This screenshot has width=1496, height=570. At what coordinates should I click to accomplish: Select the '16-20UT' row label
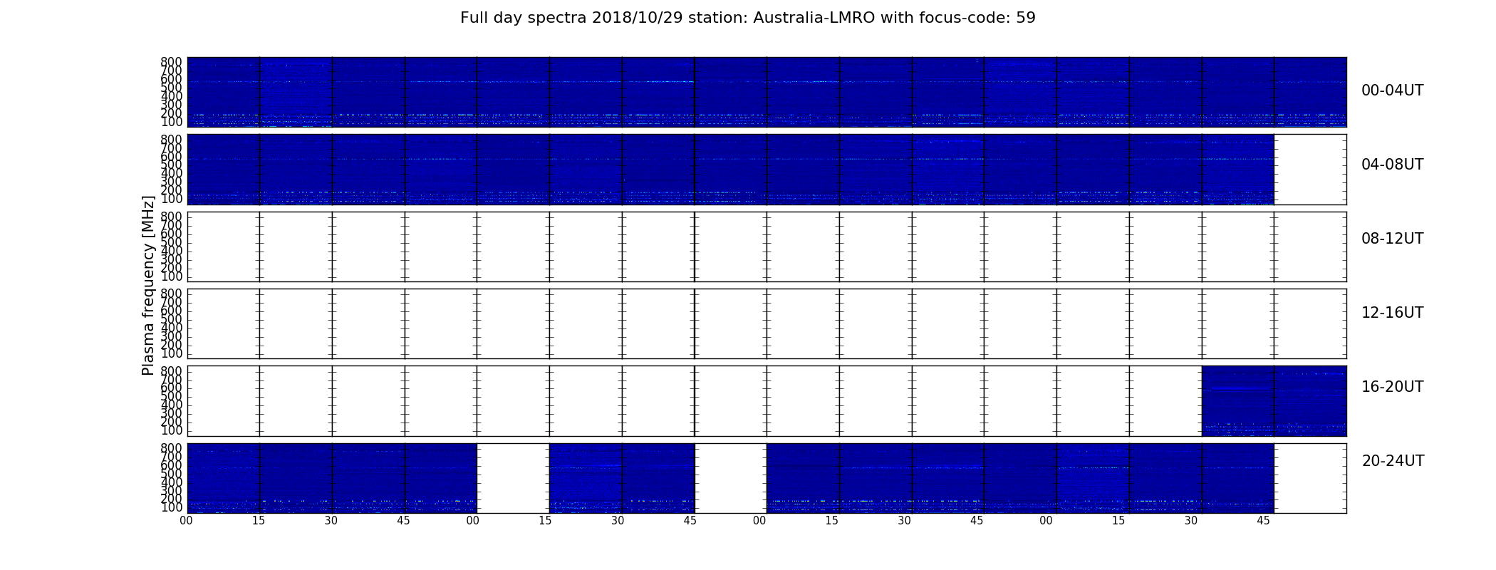(x=1392, y=387)
